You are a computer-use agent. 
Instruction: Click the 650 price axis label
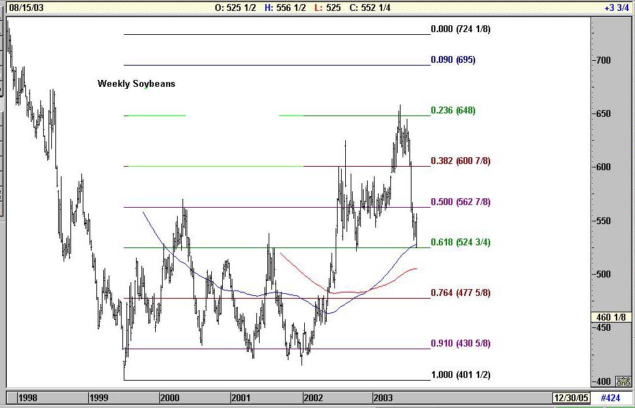coord(603,113)
